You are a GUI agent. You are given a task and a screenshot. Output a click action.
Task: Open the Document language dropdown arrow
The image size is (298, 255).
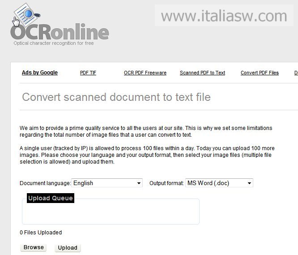coord(139,183)
